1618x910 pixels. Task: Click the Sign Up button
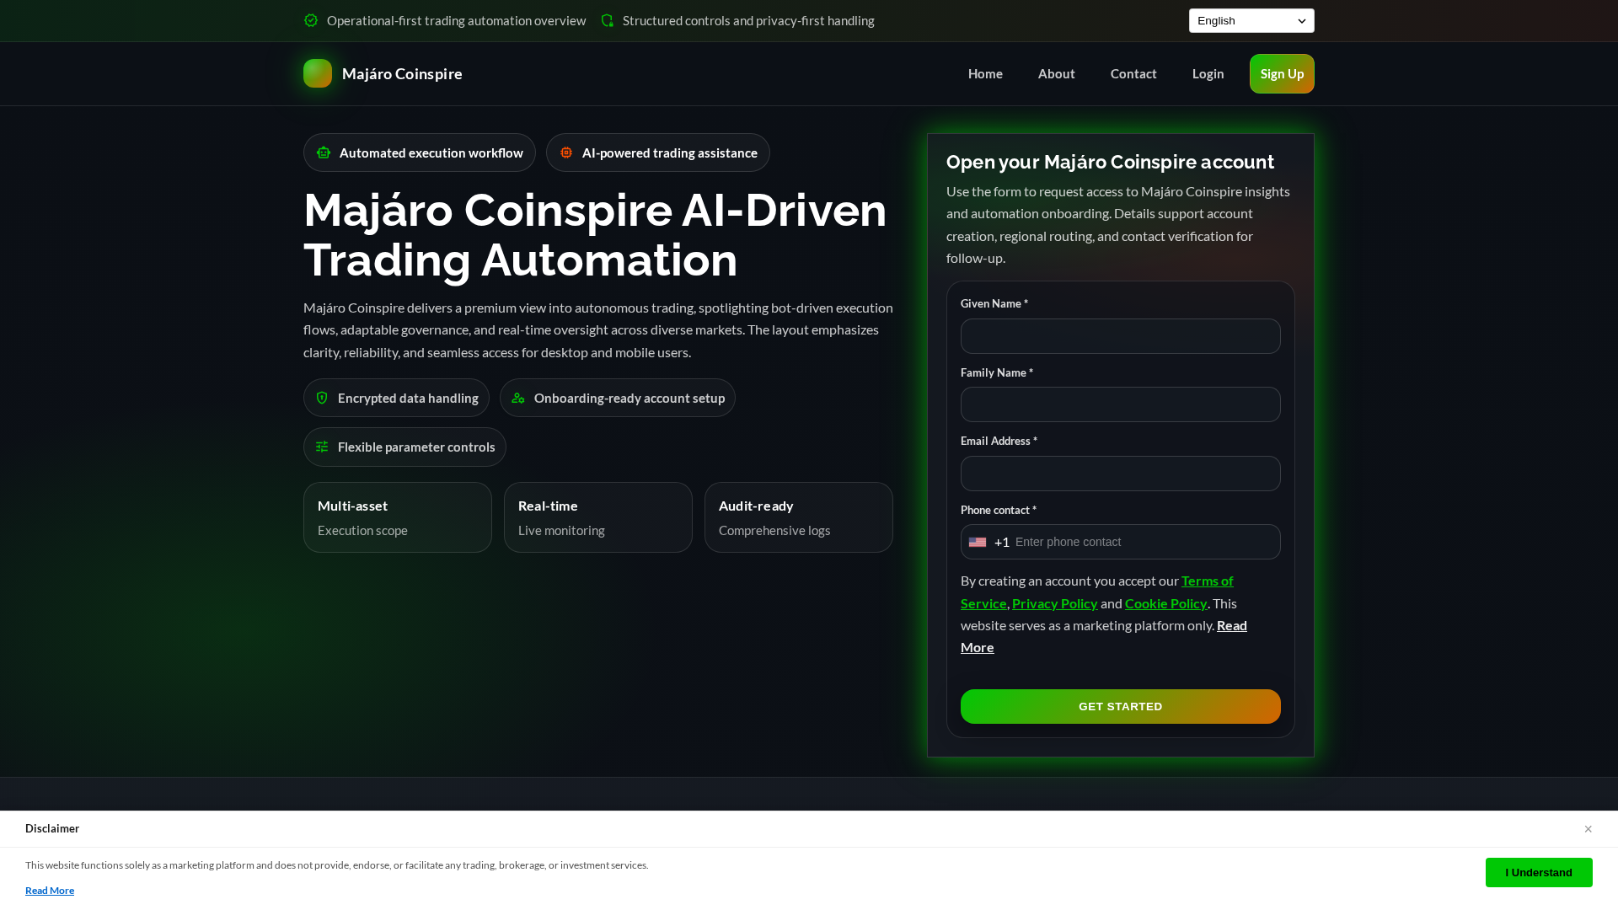[x=1282, y=73]
